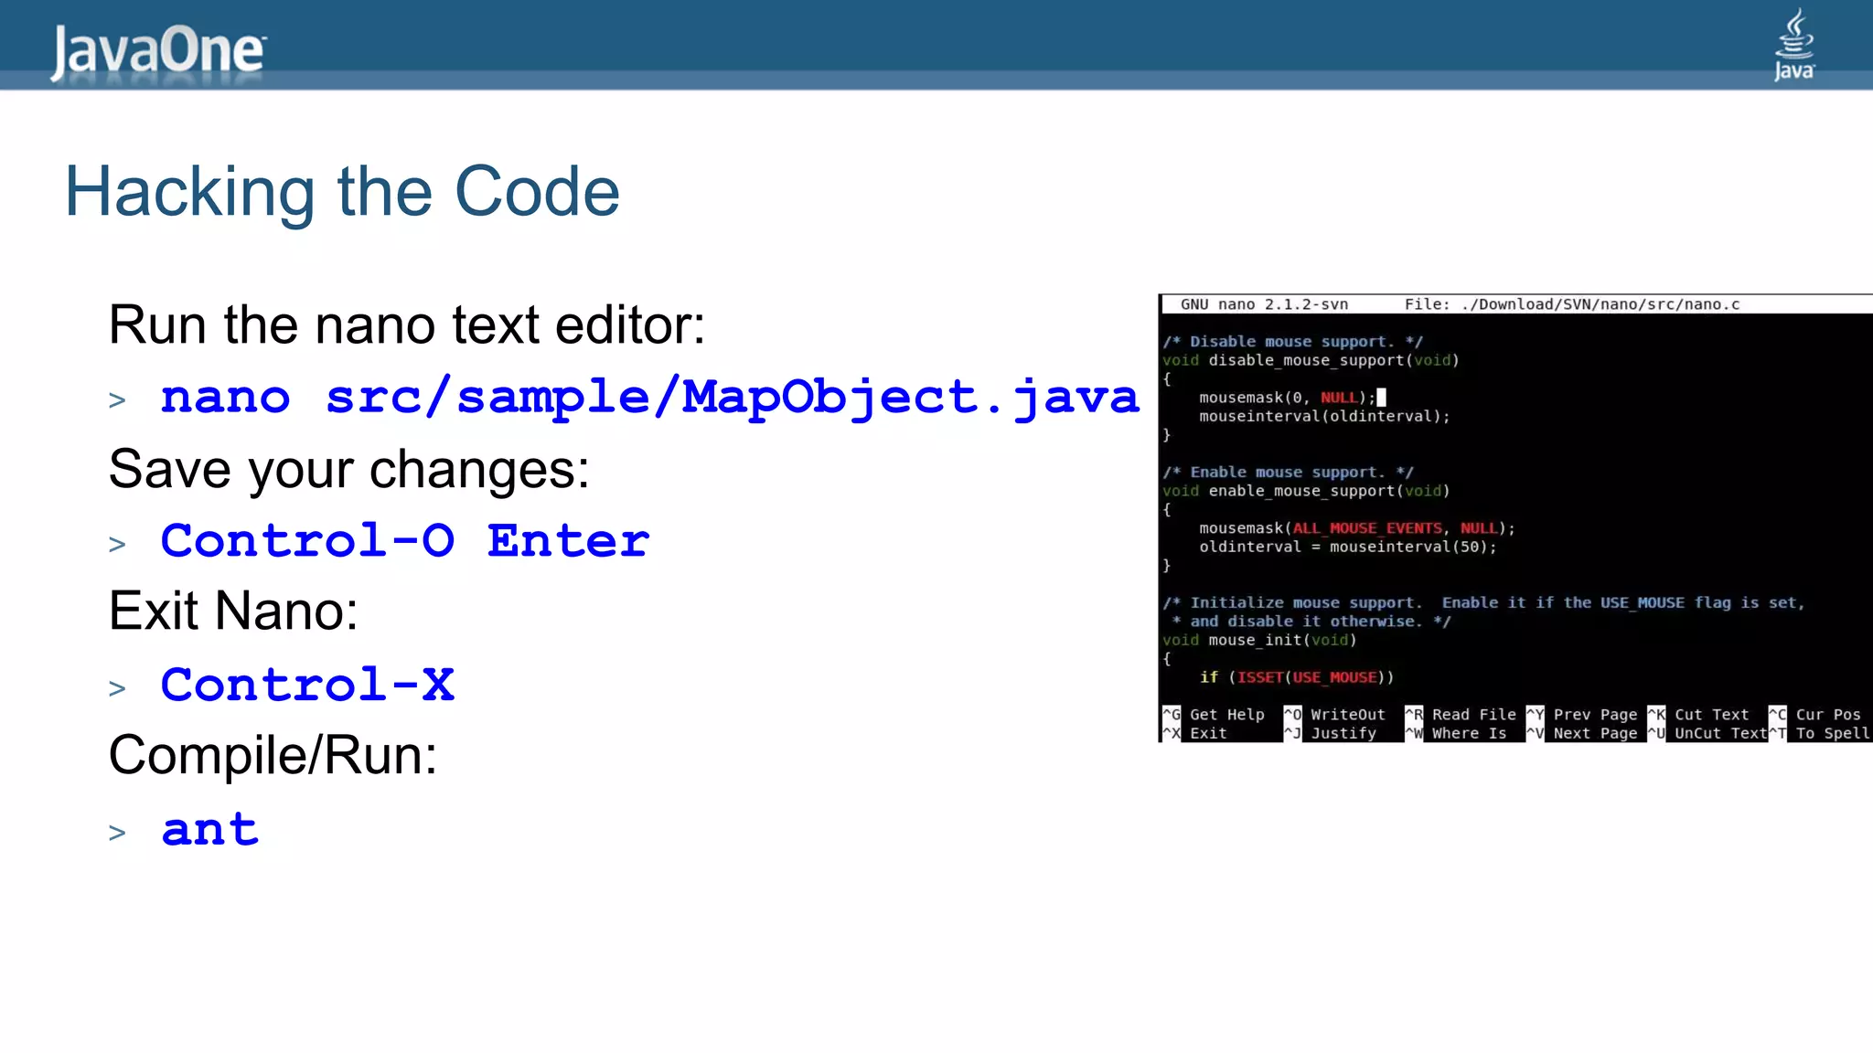Click 'void mouse_init(void)' line
The image size is (1873, 1053).
[1259, 641]
